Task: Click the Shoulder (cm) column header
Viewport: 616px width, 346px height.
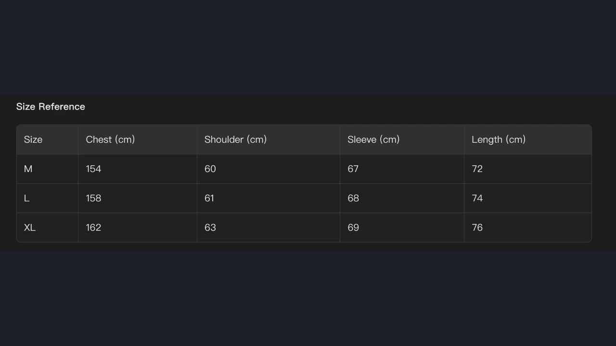Action: click(235, 139)
